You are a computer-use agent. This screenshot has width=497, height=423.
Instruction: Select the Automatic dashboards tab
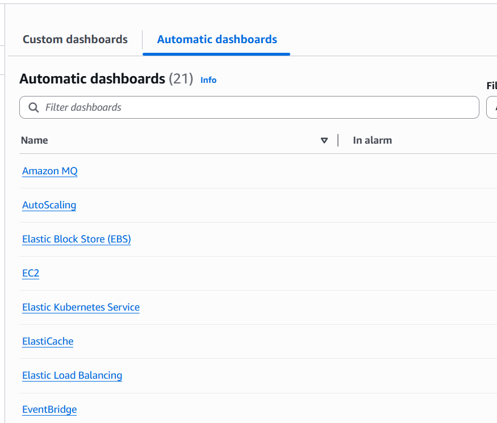[217, 39]
